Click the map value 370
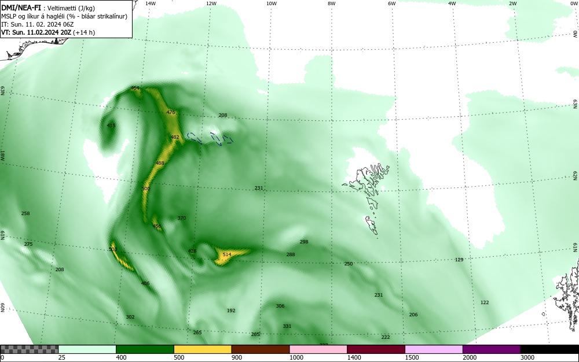The image size is (579, 362). point(182,218)
